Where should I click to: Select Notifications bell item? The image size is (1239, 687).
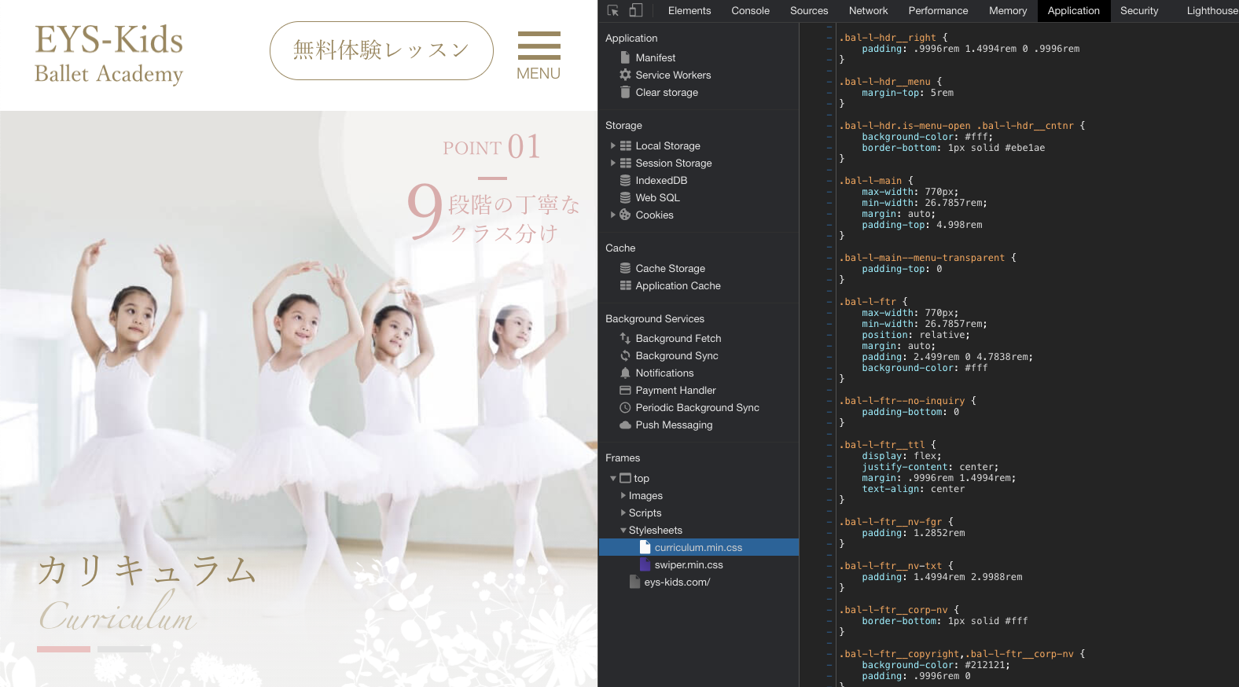664,373
